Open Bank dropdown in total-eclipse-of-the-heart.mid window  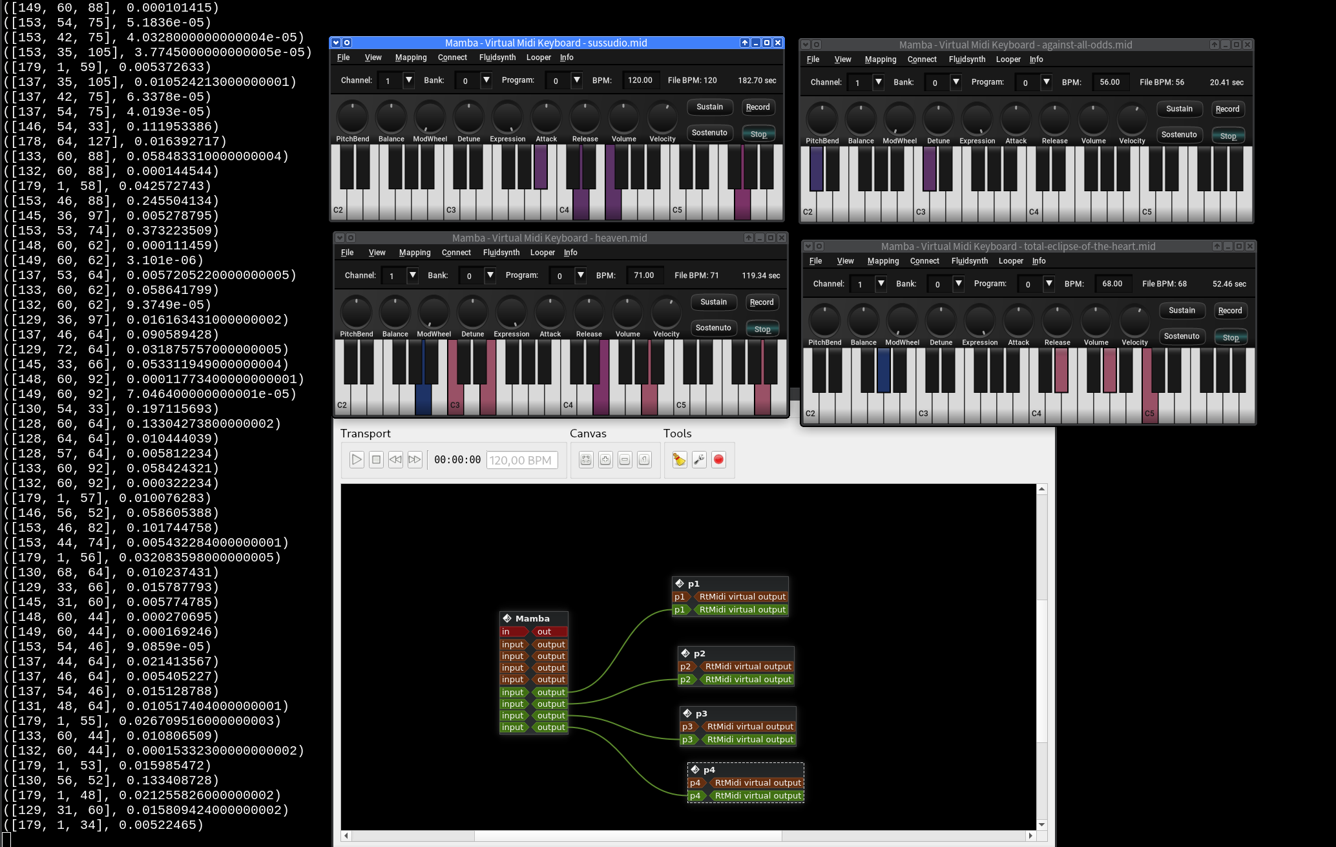(959, 284)
